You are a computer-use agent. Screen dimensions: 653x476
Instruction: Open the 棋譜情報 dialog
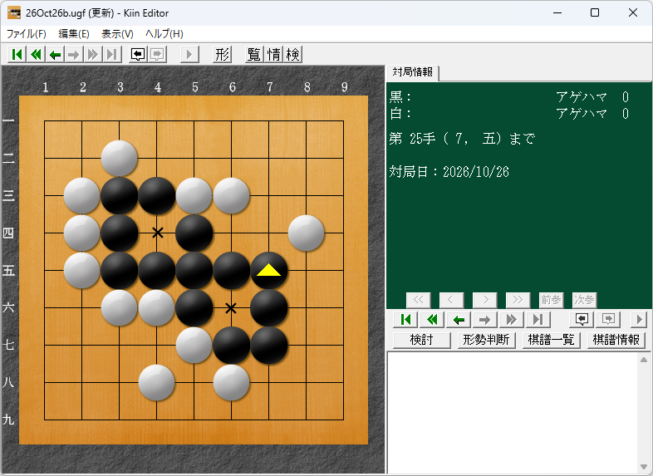point(616,340)
